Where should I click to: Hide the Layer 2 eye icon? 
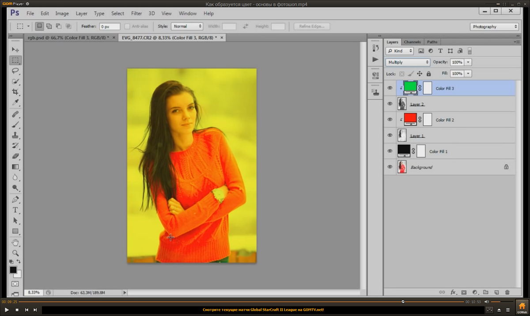390,104
